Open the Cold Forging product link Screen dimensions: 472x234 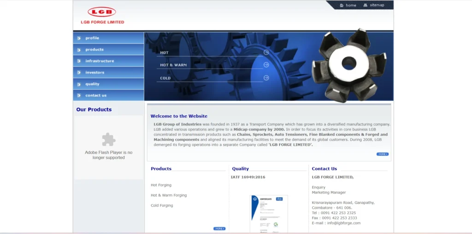pos(162,205)
